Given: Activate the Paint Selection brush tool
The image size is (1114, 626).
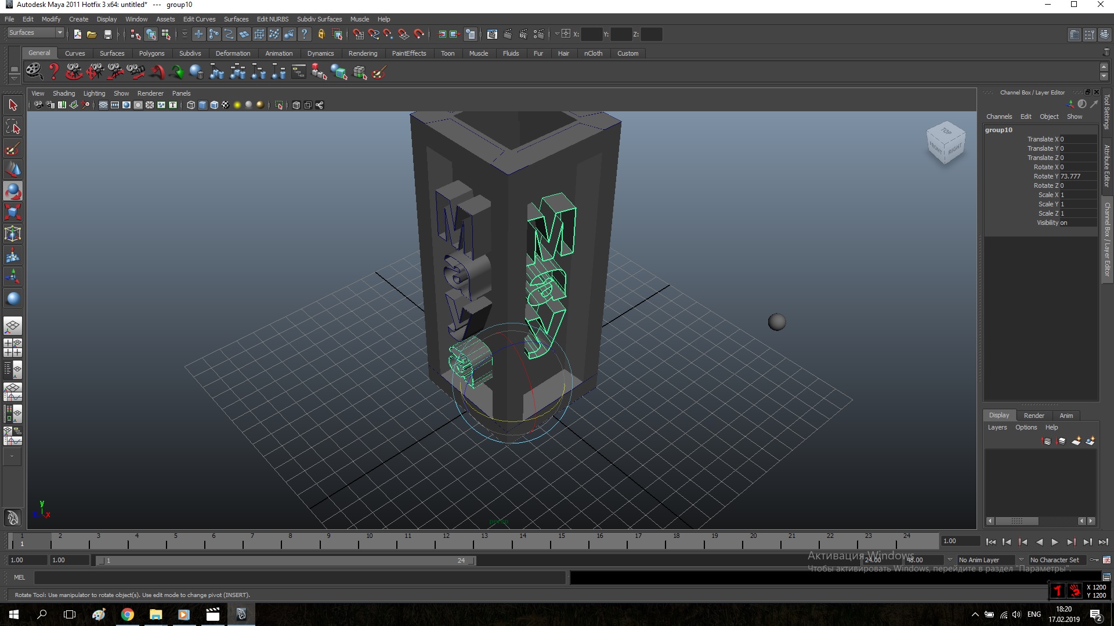Looking at the screenshot, I should coord(13,148).
